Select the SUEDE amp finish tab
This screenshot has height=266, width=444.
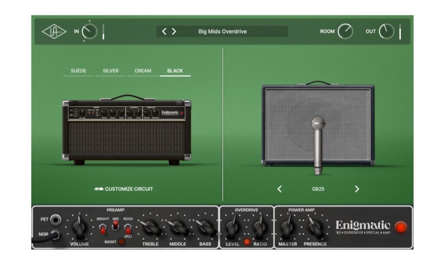pos(78,71)
